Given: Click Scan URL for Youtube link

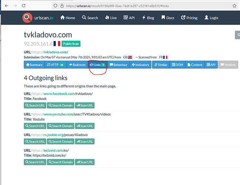Looking at the screenshot, I should click(x=85, y=126).
